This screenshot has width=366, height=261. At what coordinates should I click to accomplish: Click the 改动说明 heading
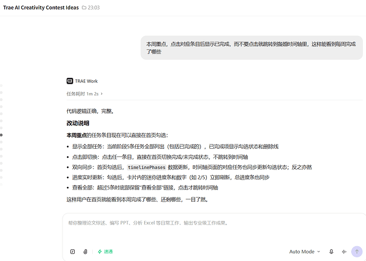pos(78,123)
